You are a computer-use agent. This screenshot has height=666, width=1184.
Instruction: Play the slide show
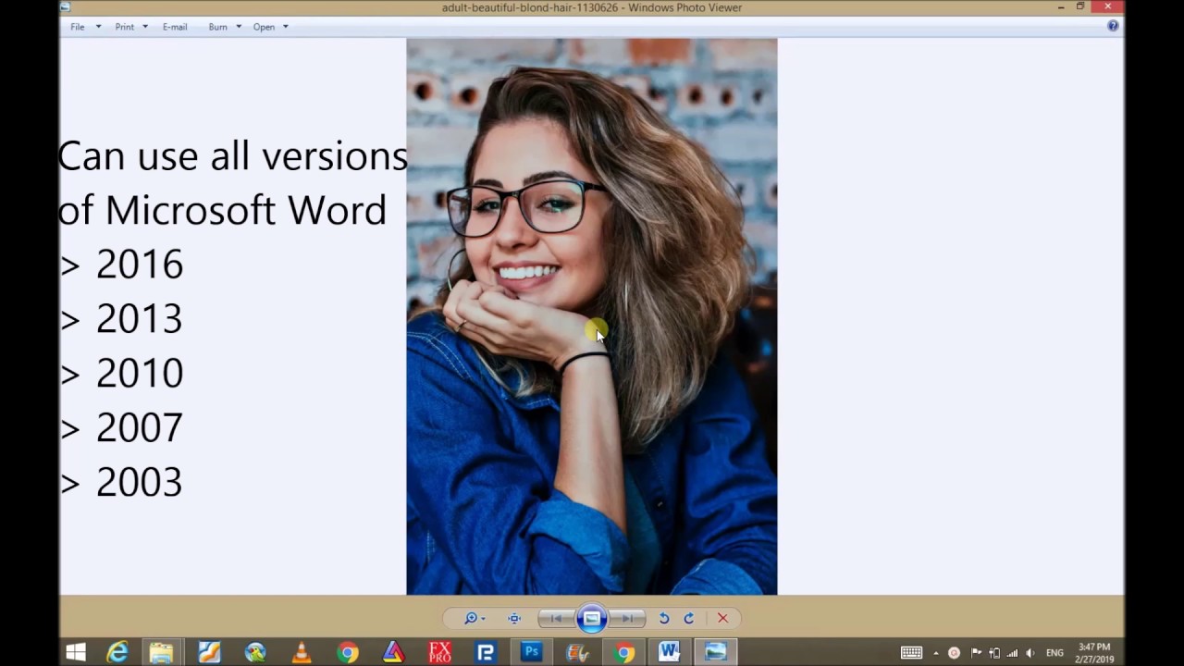[592, 618]
